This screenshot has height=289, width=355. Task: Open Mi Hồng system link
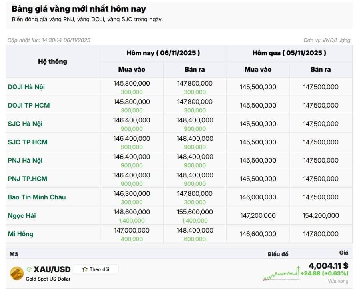pyautogui.click(x=20, y=234)
